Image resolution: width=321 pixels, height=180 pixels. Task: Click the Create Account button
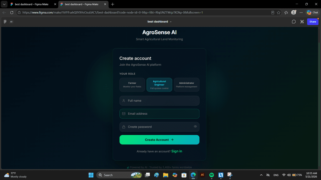[159, 140]
